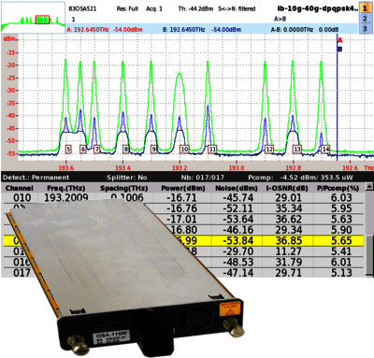This screenshot has height=358, width=374.
Task: Select channel marker 6 on the spectrum
Action: pyautogui.click(x=83, y=150)
